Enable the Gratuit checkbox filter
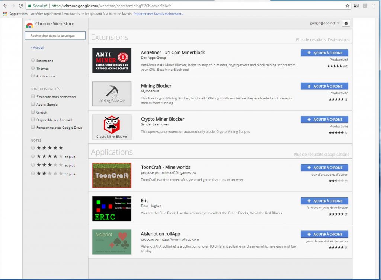The width and height of the screenshot is (381, 280). pos(33,112)
